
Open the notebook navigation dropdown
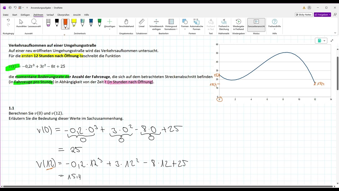[x=321, y=41]
